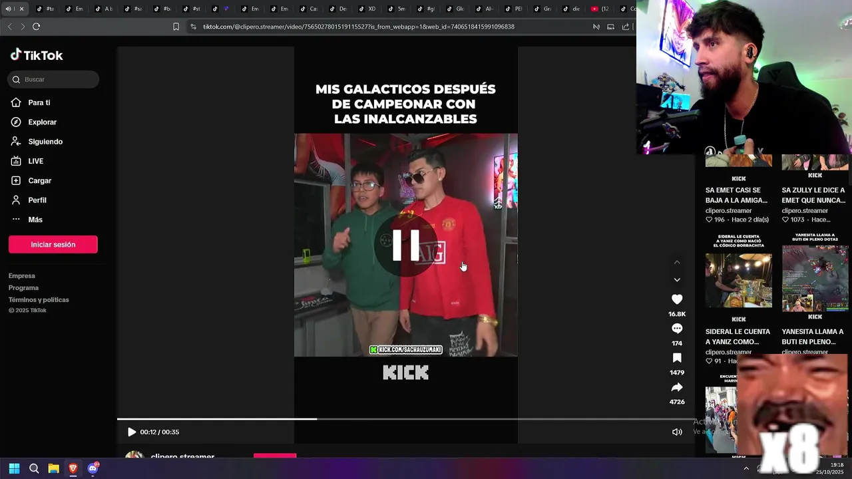Play the video using bottom play button

pyautogui.click(x=132, y=432)
